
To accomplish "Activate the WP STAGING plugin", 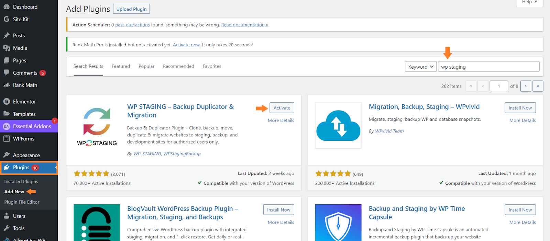I will tap(282, 108).
